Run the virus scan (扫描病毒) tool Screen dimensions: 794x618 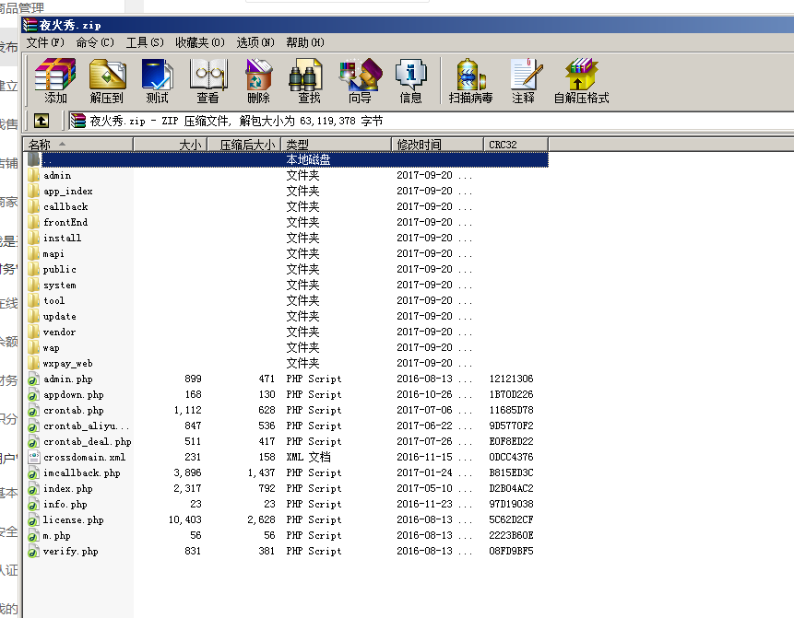coord(470,80)
